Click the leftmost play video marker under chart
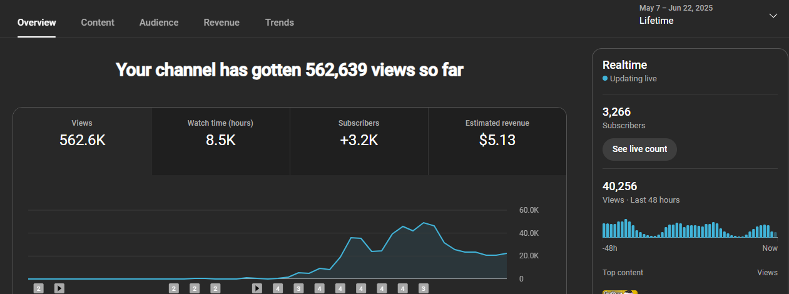The height and width of the screenshot is (294, 789). [59, 288]
